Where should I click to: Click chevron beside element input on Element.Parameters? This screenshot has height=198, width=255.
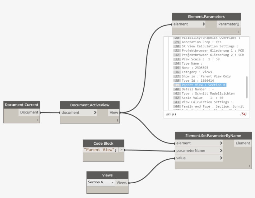pyautogui.click(x=204, y=24)
